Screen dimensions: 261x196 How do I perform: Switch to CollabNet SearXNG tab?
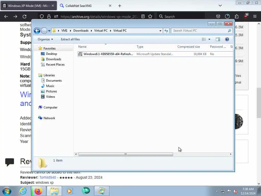(x=78, y=6)
